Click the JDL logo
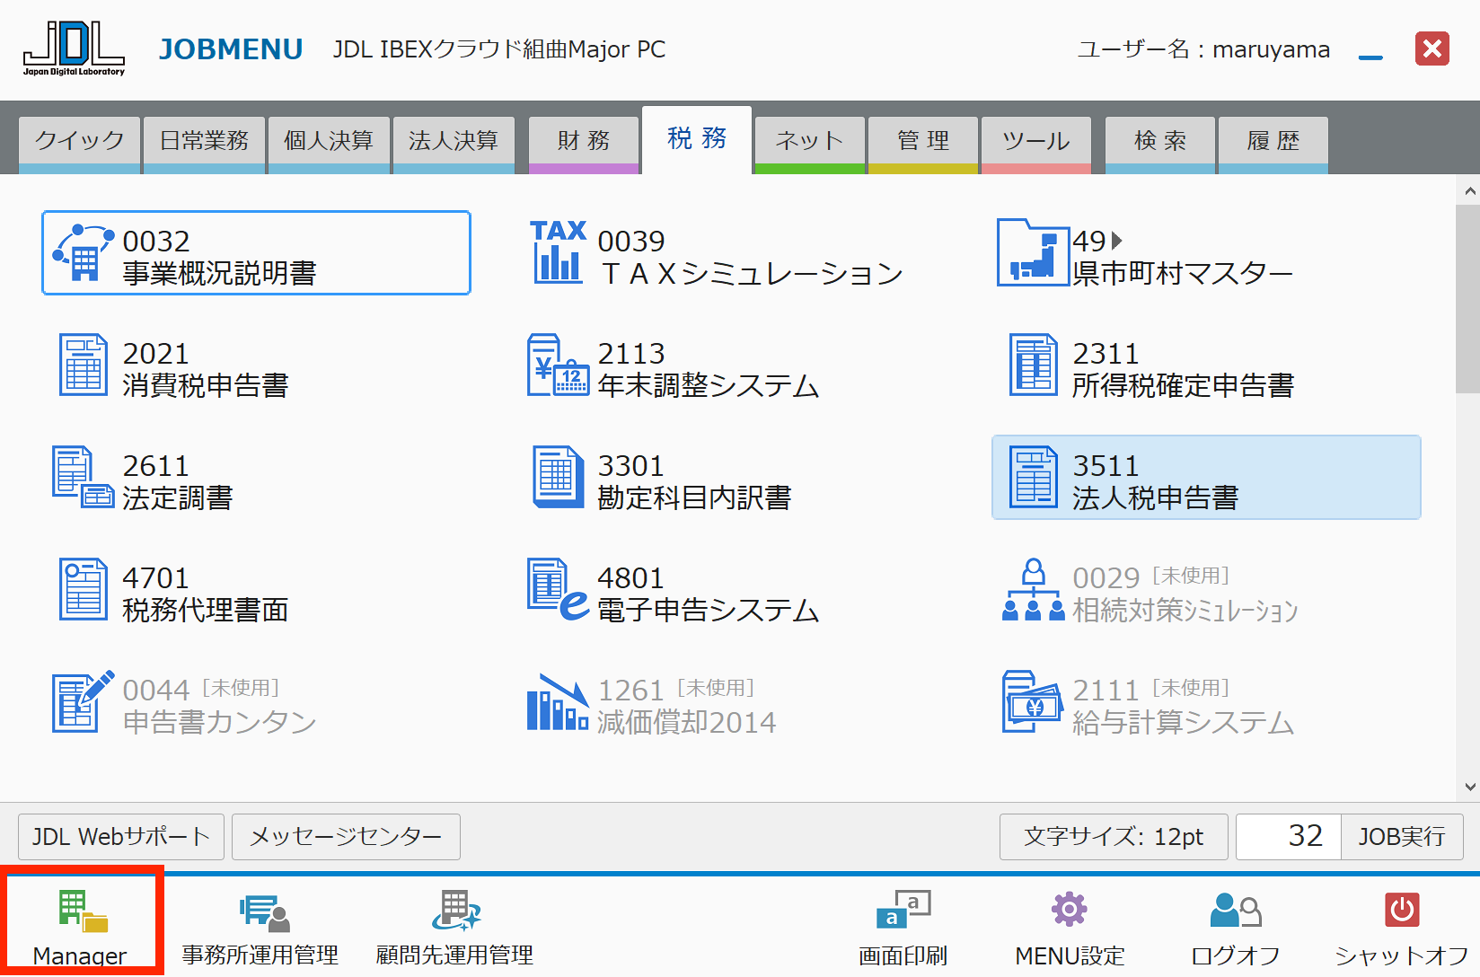 pos(74,48)
